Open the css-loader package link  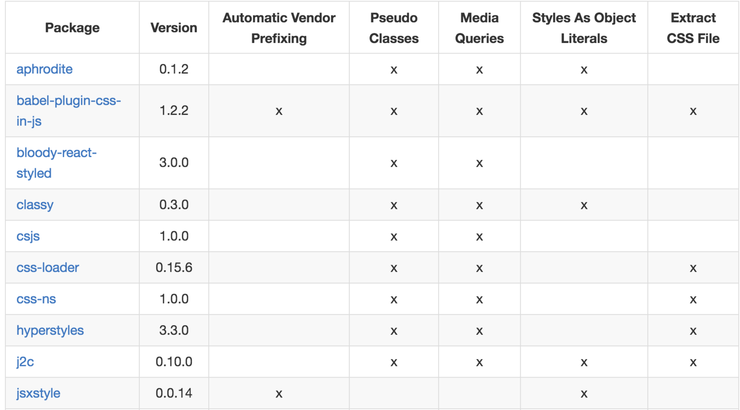click(x=48, y=268)
